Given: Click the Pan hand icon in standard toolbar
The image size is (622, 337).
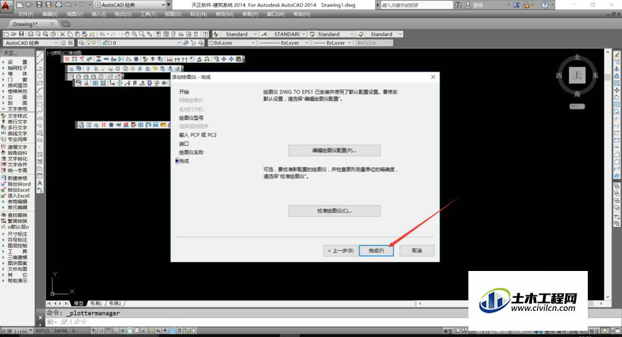Looking at the screenshot, I should pyautogui.click(x=127, y=34).
